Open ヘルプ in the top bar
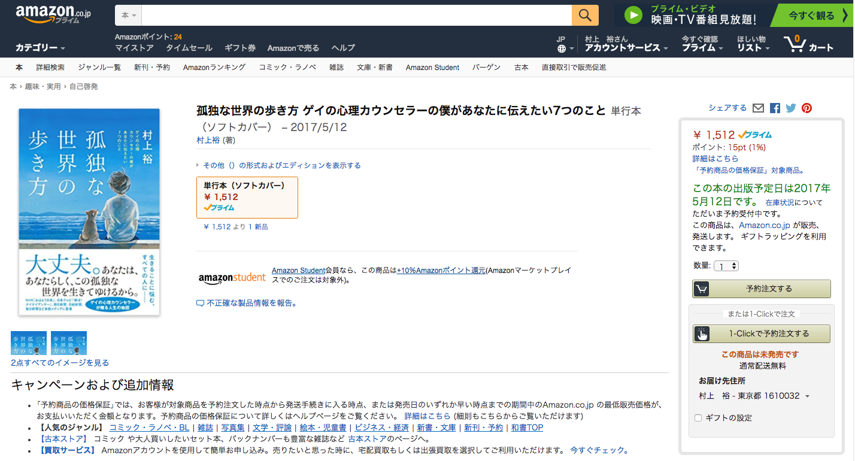This screenshot has height=461, width=855. click(x=343, y=48)
